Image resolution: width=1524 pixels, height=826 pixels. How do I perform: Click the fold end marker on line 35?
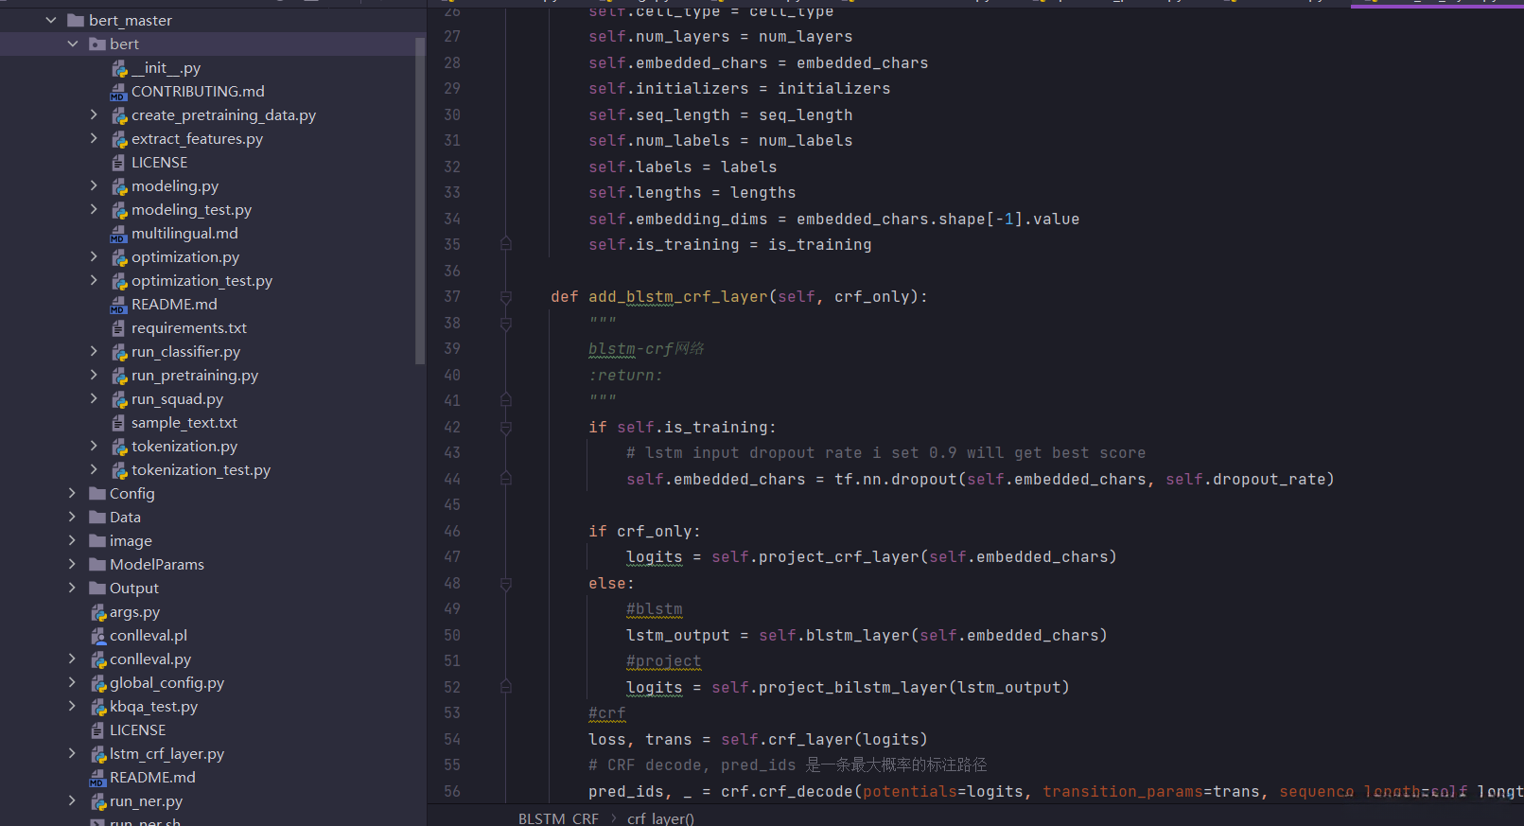click(506, 244)
